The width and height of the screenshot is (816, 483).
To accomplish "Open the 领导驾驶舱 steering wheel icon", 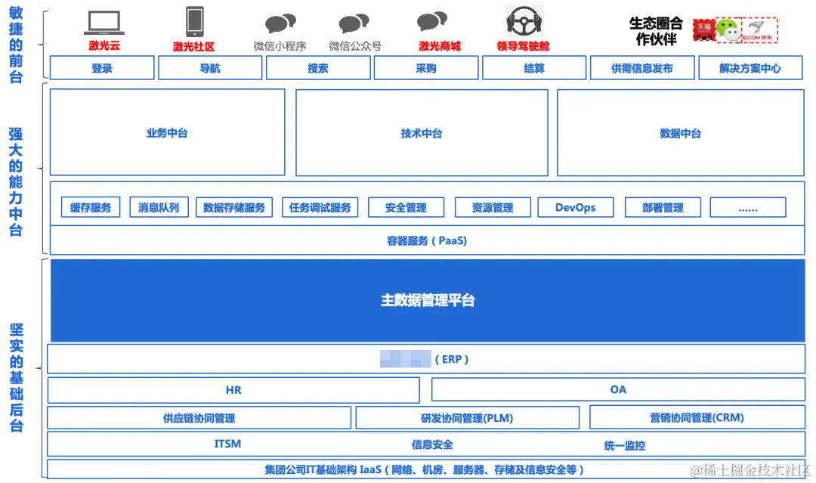I will (x=524, y=21).
